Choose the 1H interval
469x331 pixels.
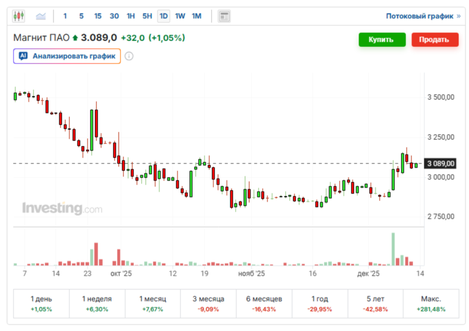click(130, 16)
